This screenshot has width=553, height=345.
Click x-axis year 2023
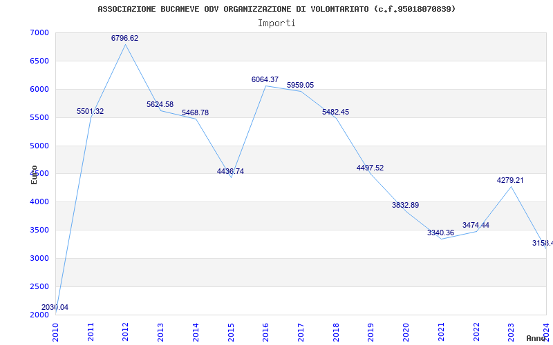pyautogui.click(x=511, y=333)
